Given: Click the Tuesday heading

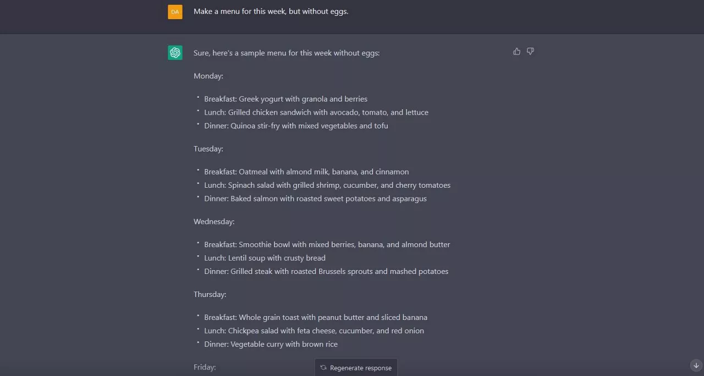Looking at the screenshot, I should click(208, 149).
